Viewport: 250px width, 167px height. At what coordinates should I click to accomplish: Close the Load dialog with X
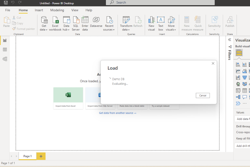tap(213, 63)
